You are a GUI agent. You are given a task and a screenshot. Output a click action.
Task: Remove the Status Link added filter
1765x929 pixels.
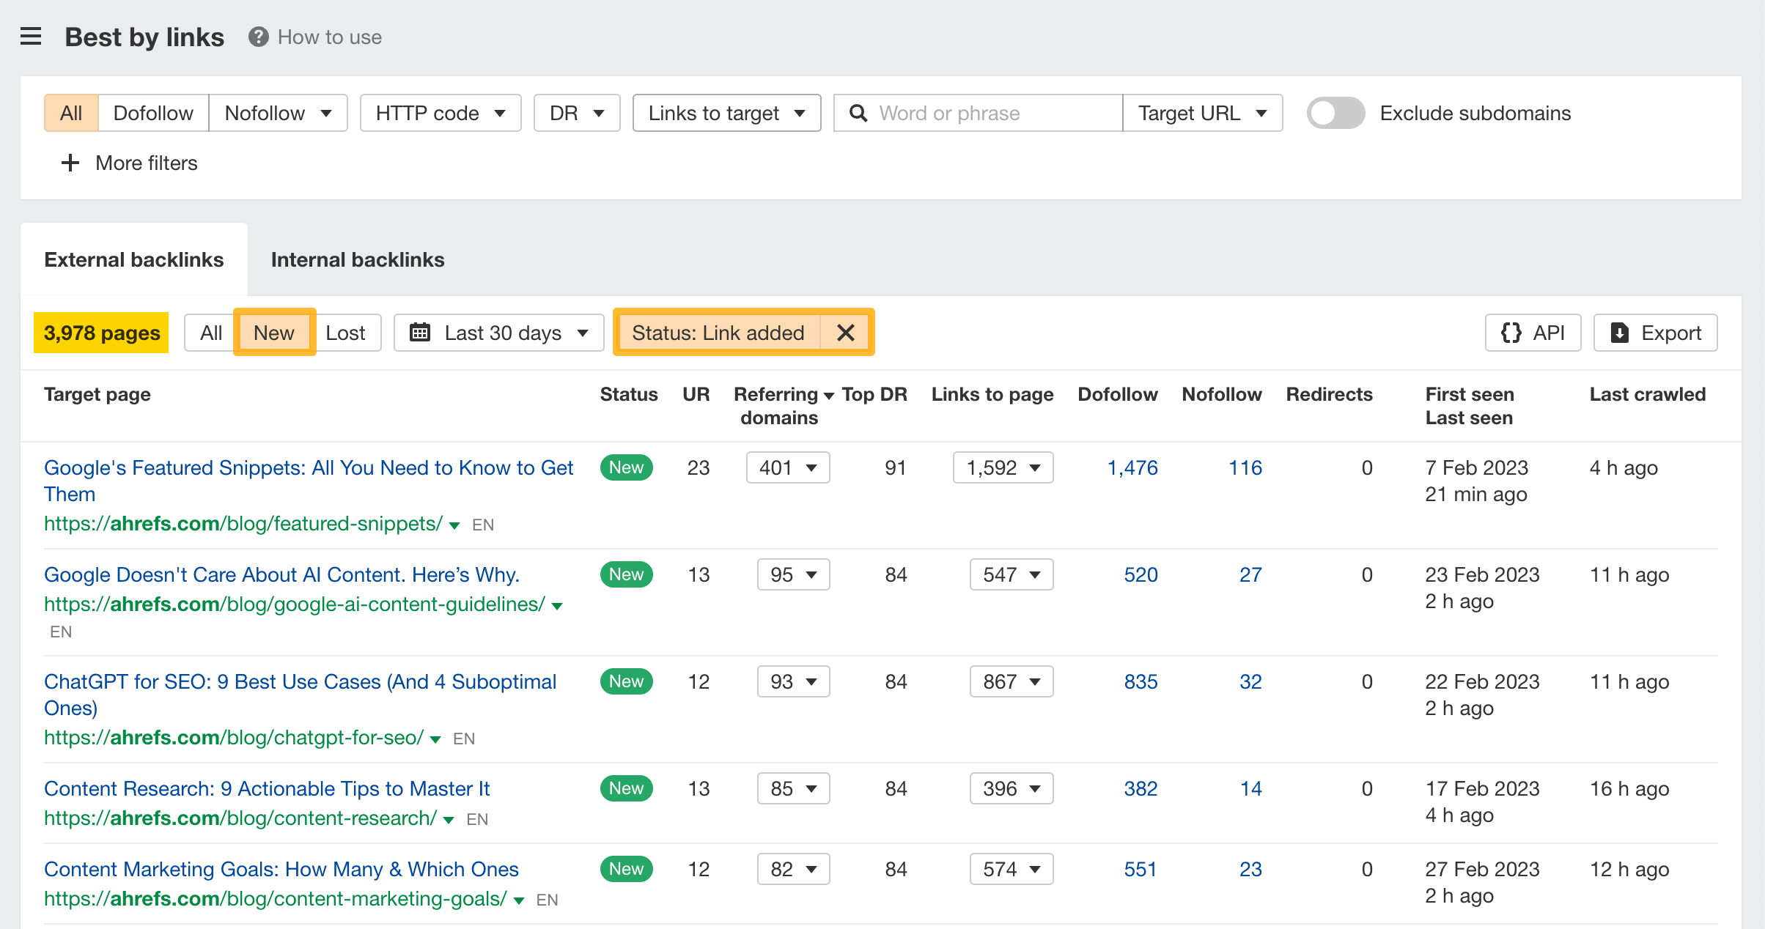coord(847,333)
